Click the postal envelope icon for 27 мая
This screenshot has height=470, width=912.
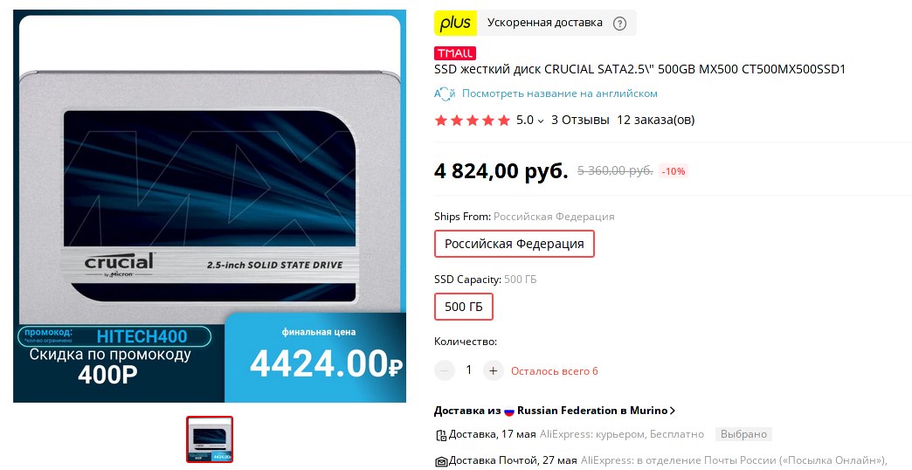[x=441, y=460]
